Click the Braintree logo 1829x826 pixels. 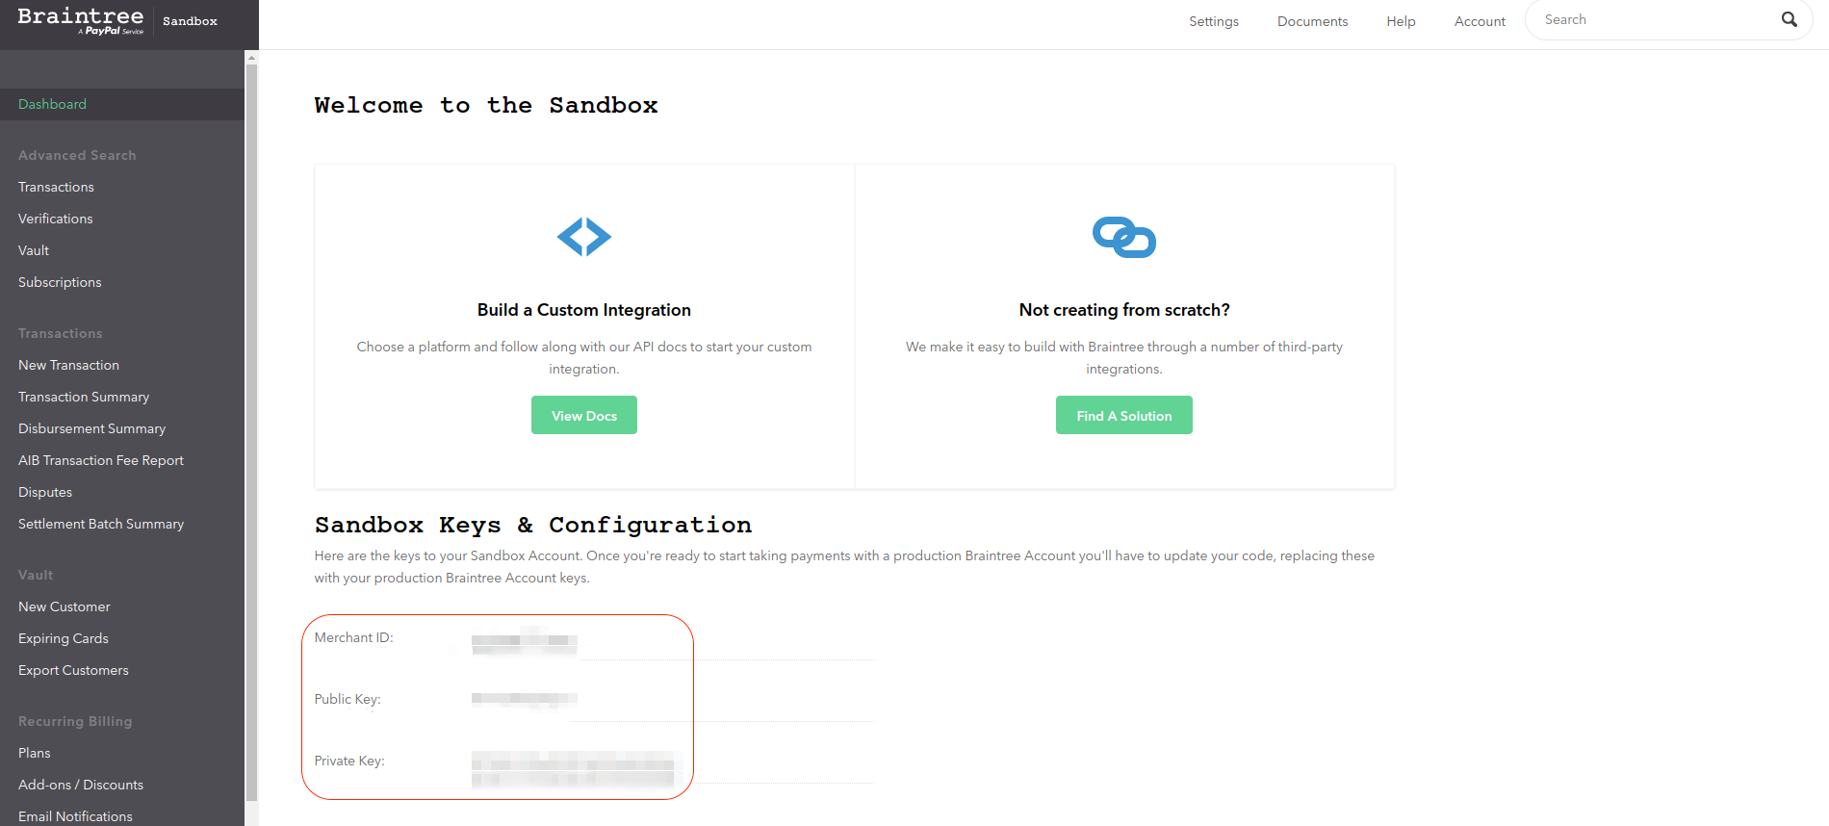[x=81, y=20]
